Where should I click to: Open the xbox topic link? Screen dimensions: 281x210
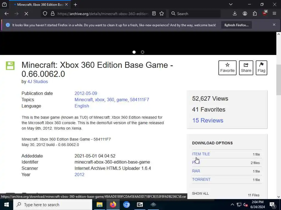(x=100, y=100)
